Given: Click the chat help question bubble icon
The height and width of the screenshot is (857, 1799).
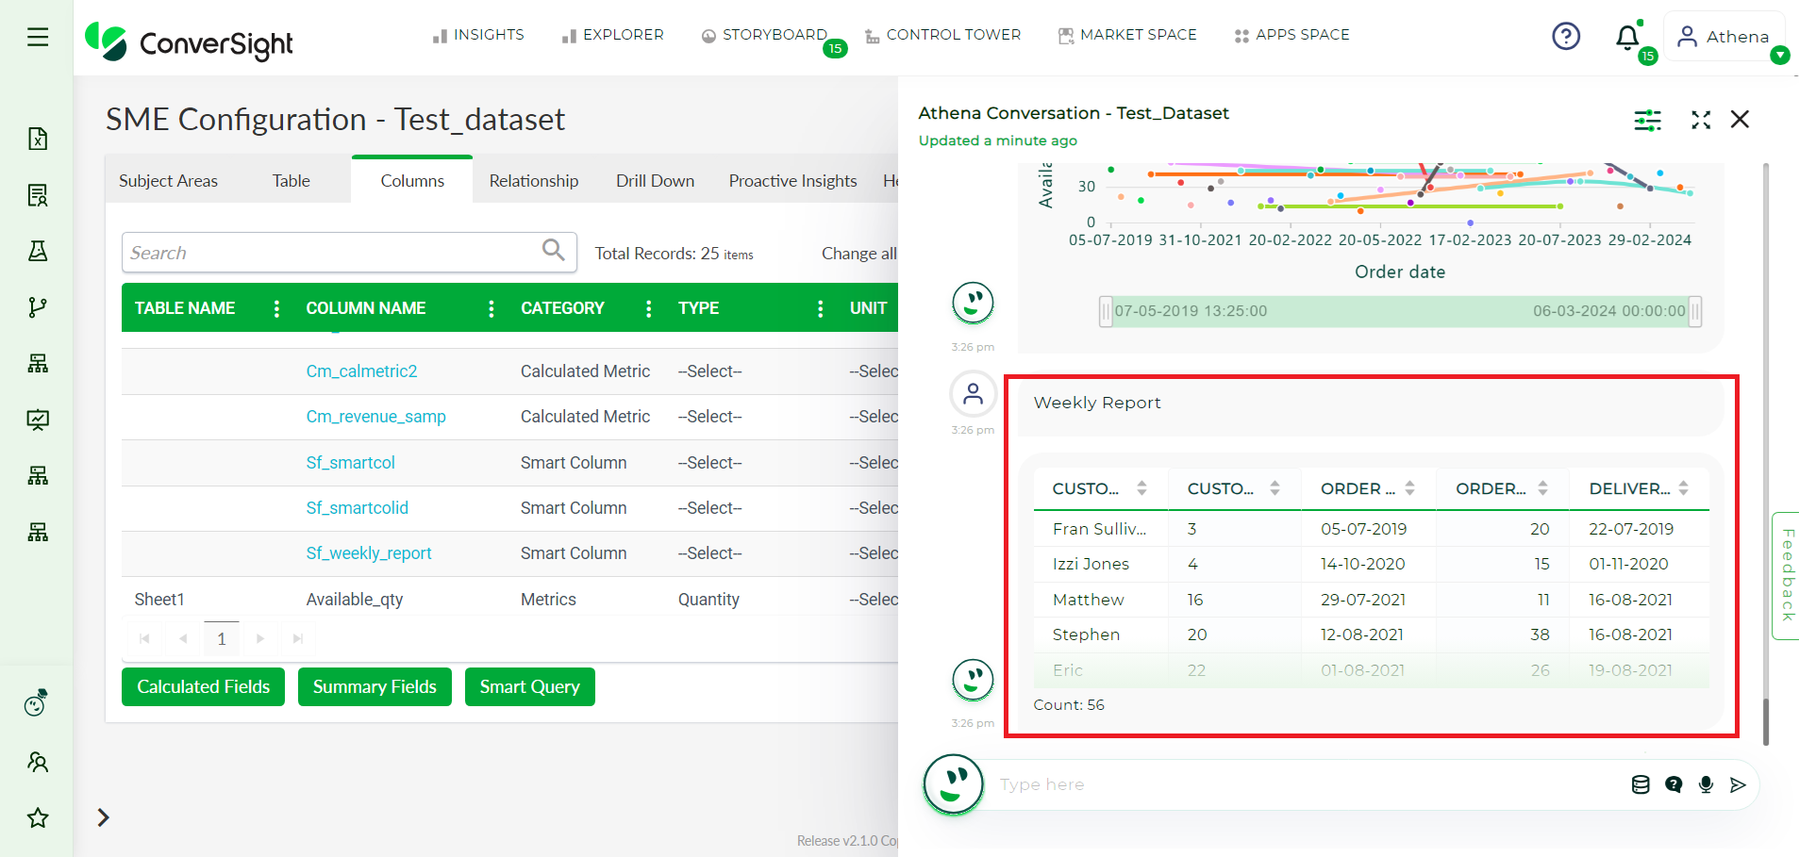Looking at the screenshot, I should 1674,784.
